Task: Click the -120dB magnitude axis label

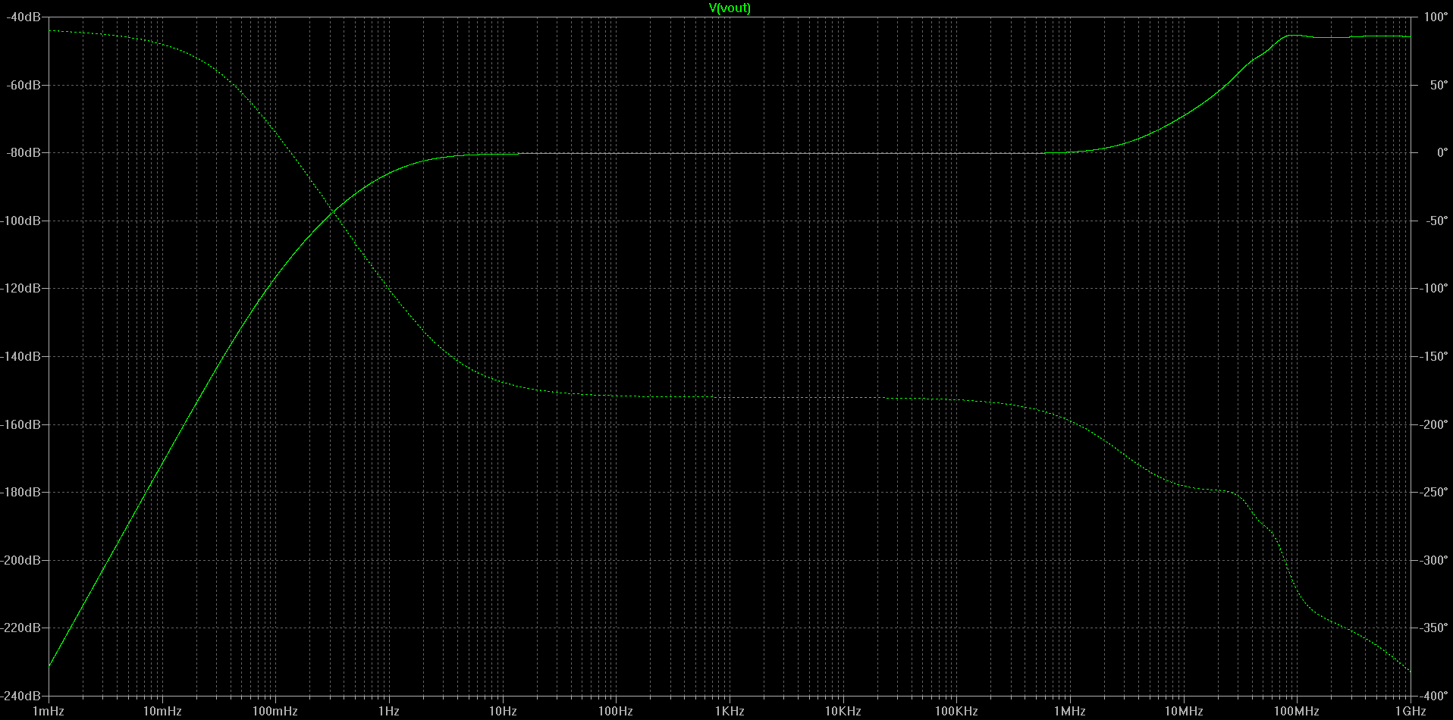Action: (x=21, y=288)
